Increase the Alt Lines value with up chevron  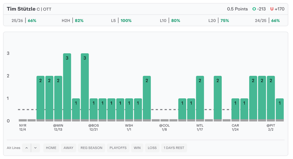point(26,148)
